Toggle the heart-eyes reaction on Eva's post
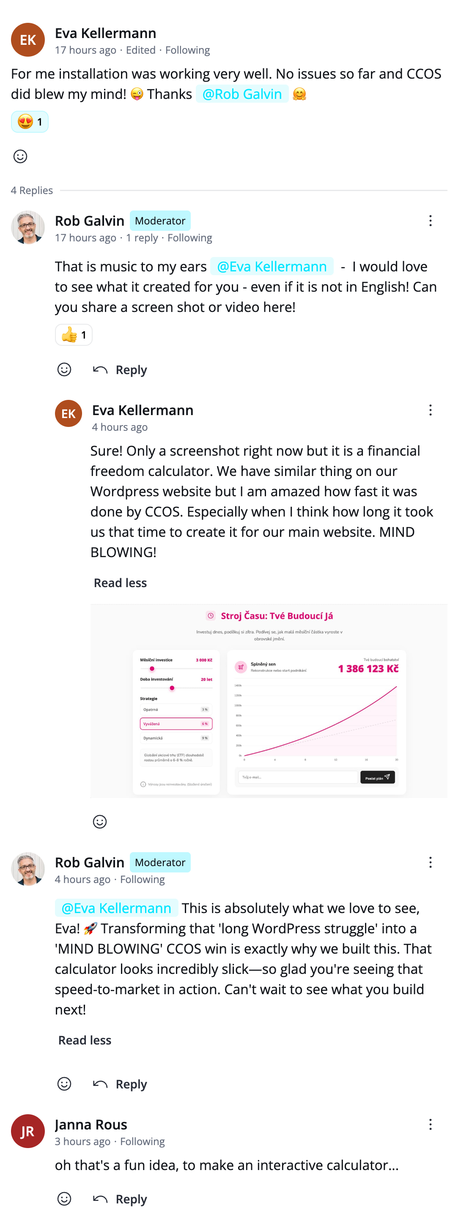The width and height of the screenshot is (450, 1214). click(x=29, y=122)
